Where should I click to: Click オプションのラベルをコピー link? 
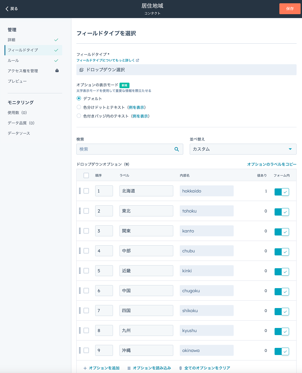point(271,164)
